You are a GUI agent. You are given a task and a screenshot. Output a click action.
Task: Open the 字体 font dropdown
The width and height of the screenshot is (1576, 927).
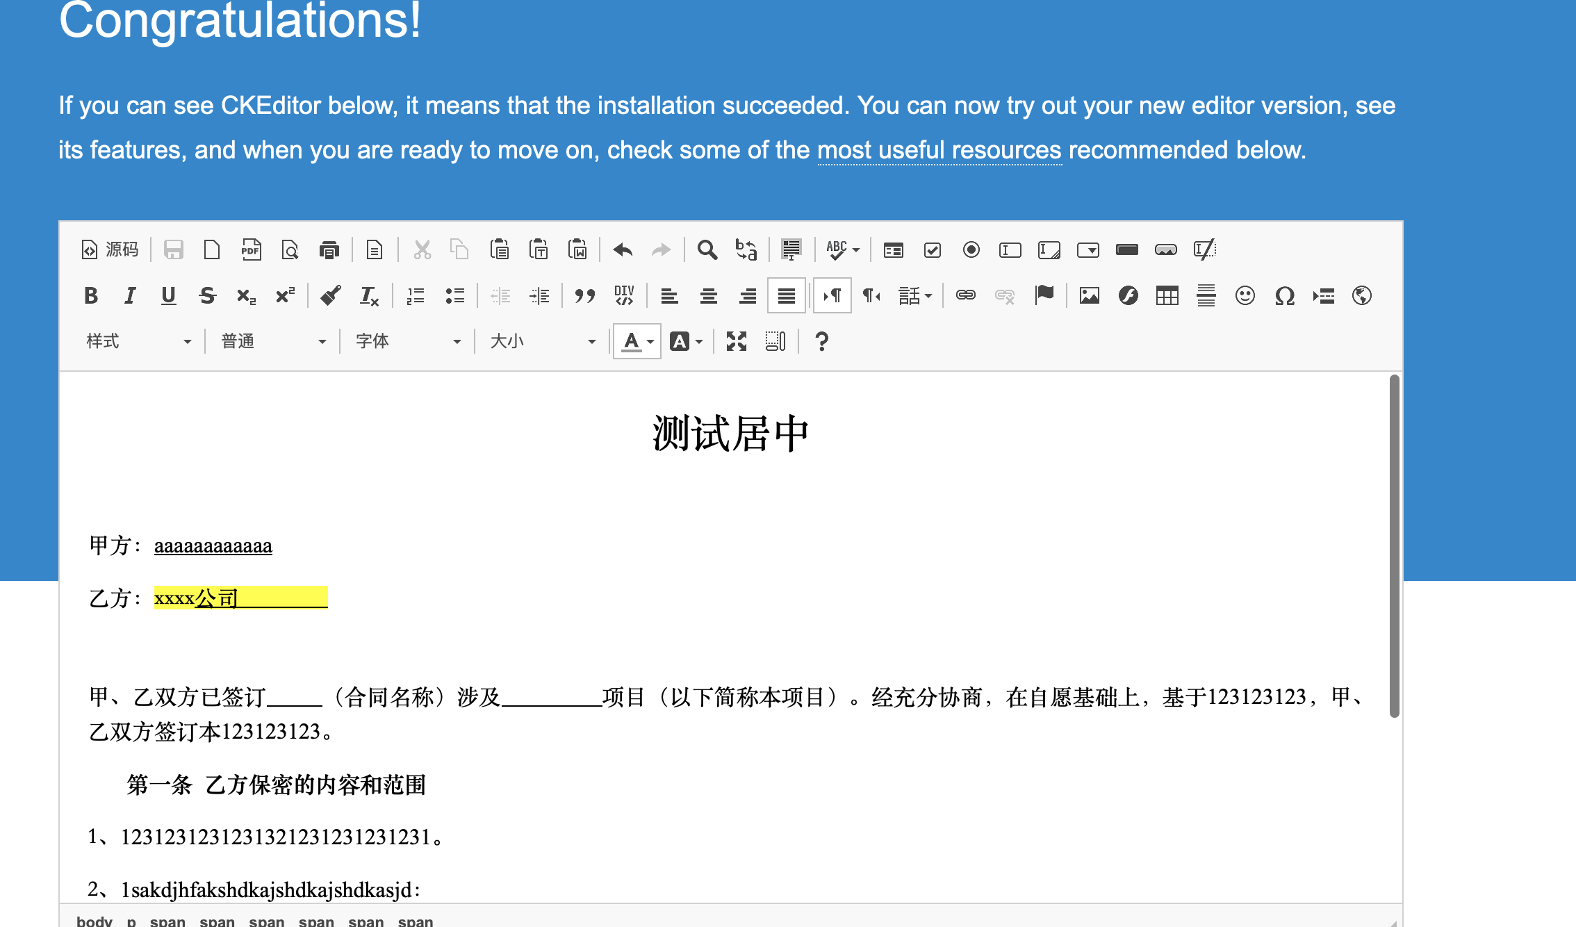407,341
